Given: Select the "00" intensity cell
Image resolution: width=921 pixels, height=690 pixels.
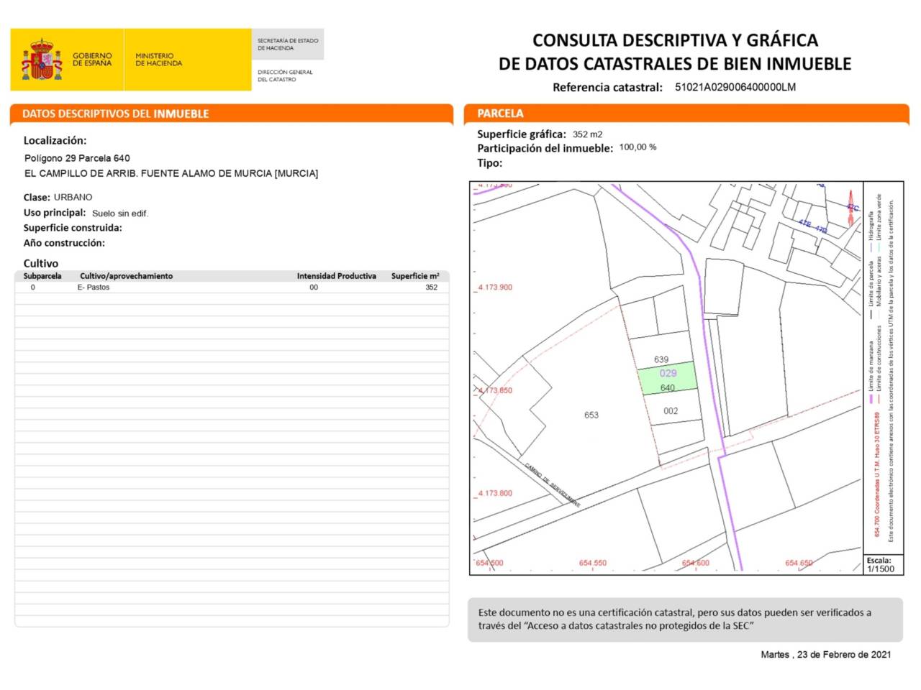Looking at the screenshot, I should pos(314,287).
